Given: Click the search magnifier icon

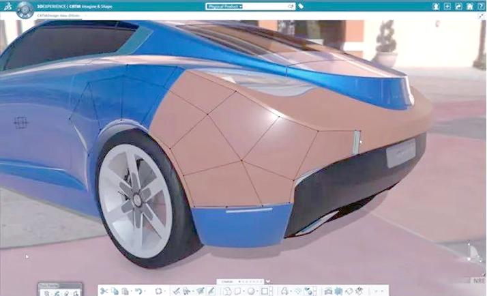Looking at the screenshot, I should click(x=291, y=6).
